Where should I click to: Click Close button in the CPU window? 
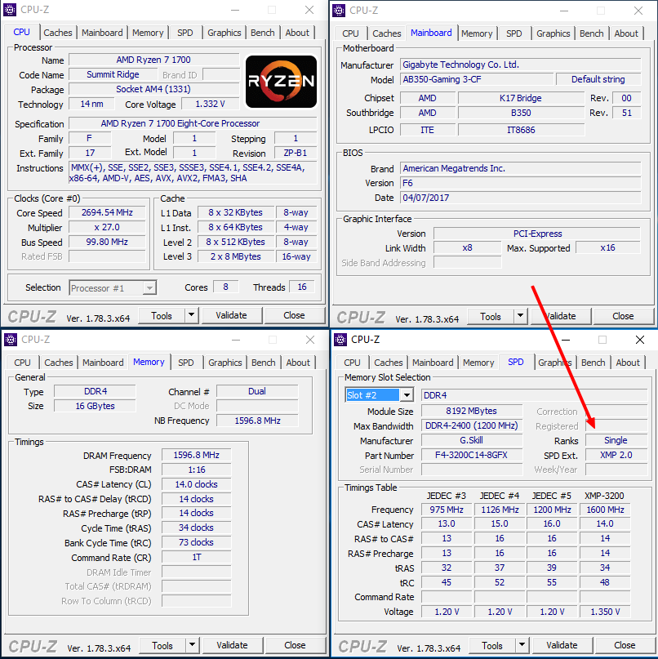294,315
